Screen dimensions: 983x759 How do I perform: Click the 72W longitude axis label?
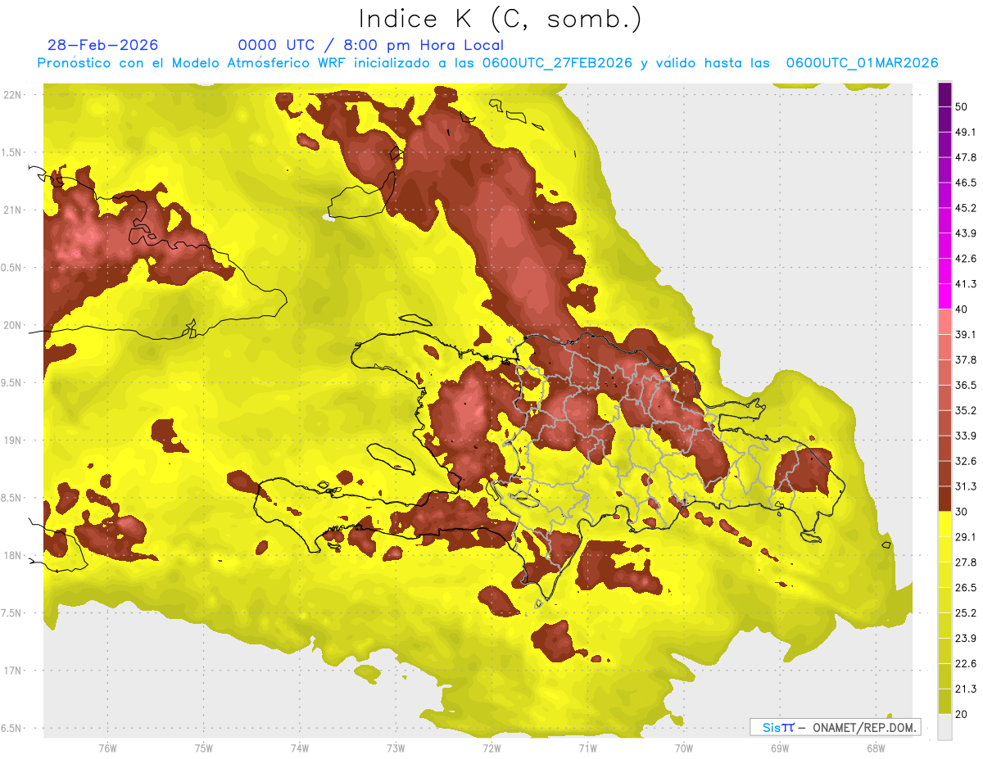tap(491, 747)
